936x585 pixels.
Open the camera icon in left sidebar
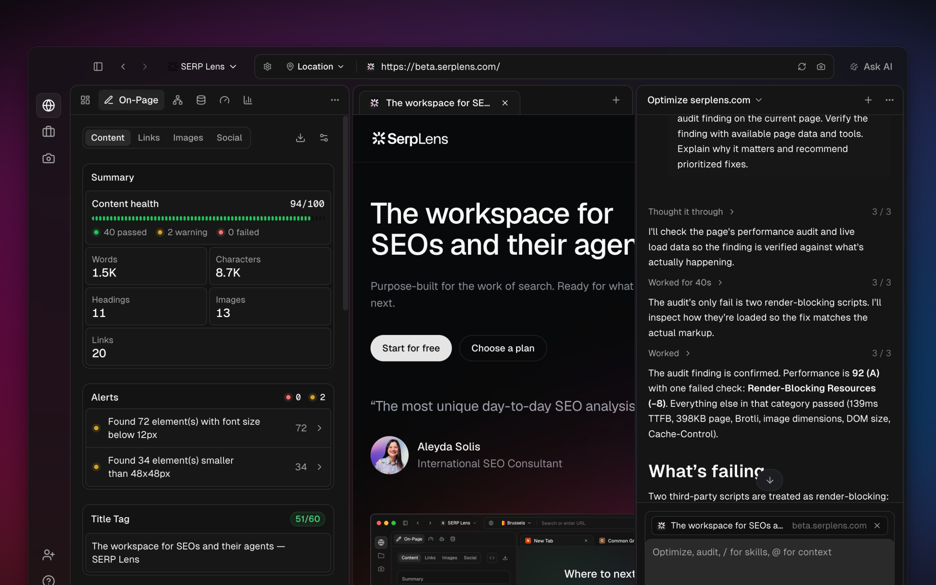pyautogui.click(x=49, y=158)
